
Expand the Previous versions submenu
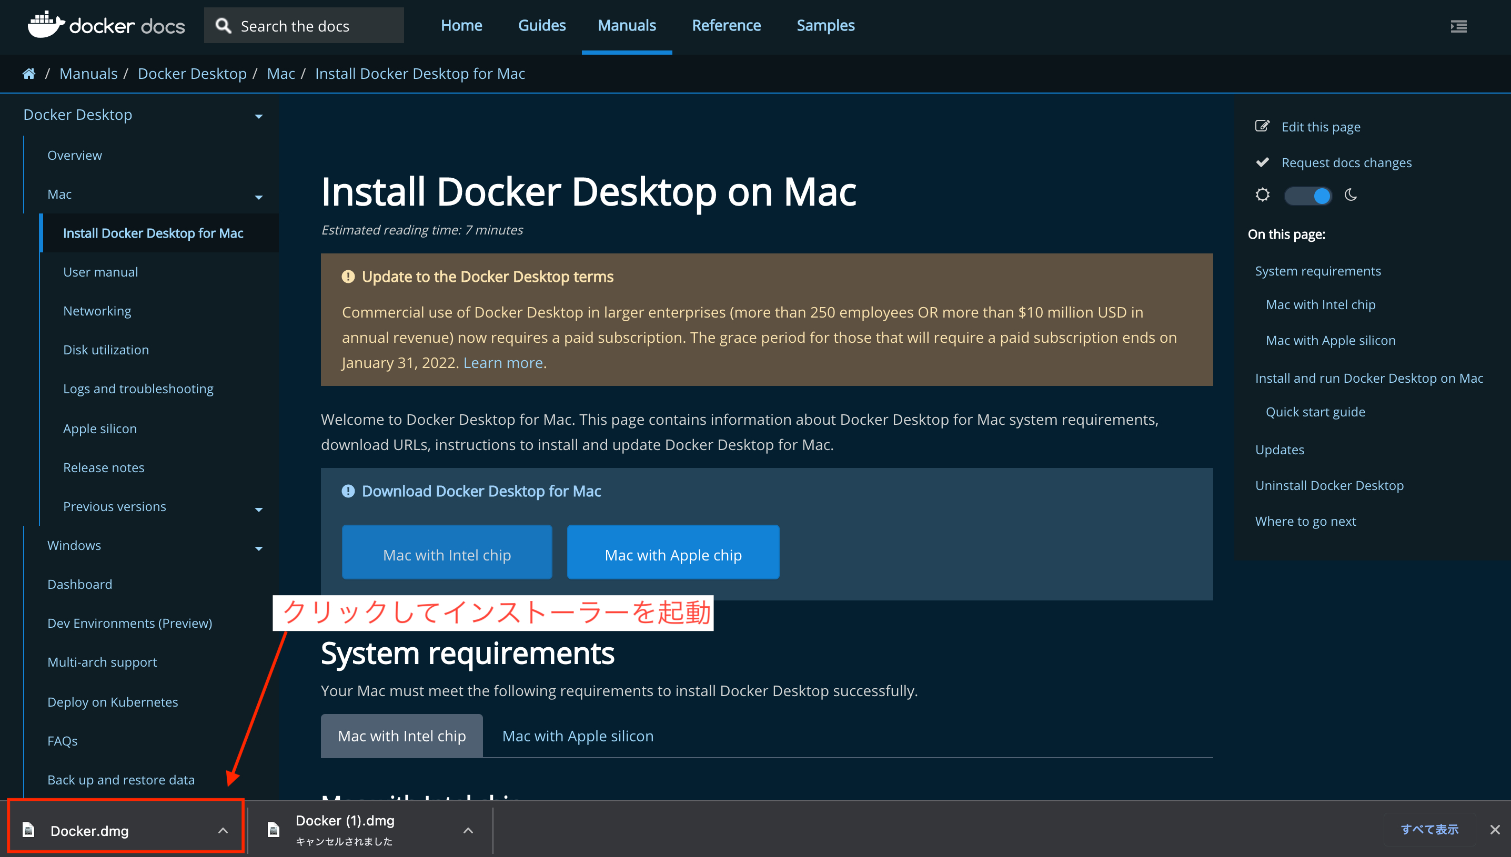[258, 508]
